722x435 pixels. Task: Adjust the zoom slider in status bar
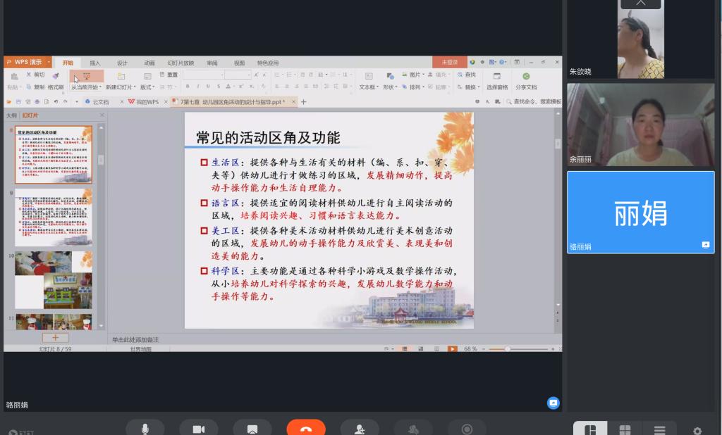click(x=506, y=348)
